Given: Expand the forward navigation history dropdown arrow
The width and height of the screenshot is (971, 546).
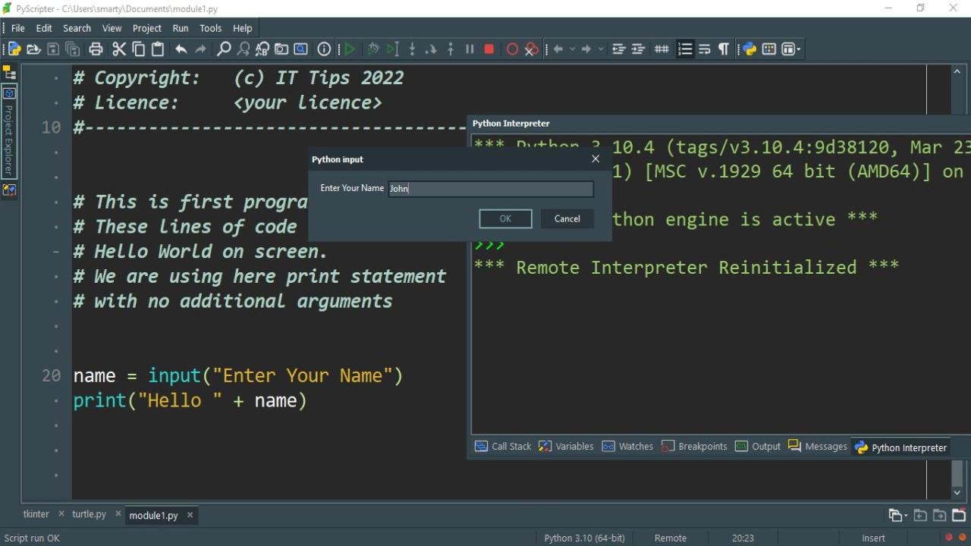Looking at the screenshot, I should (x=602, y=49).
